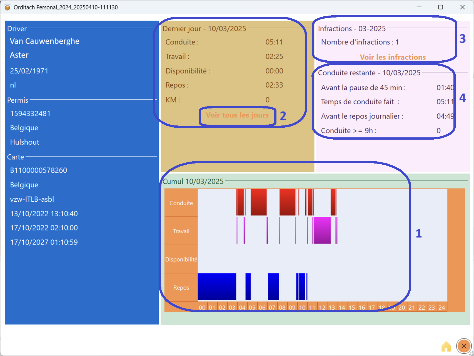Click the Disponibilité row label in chart
474x356 pixels.
181,259
